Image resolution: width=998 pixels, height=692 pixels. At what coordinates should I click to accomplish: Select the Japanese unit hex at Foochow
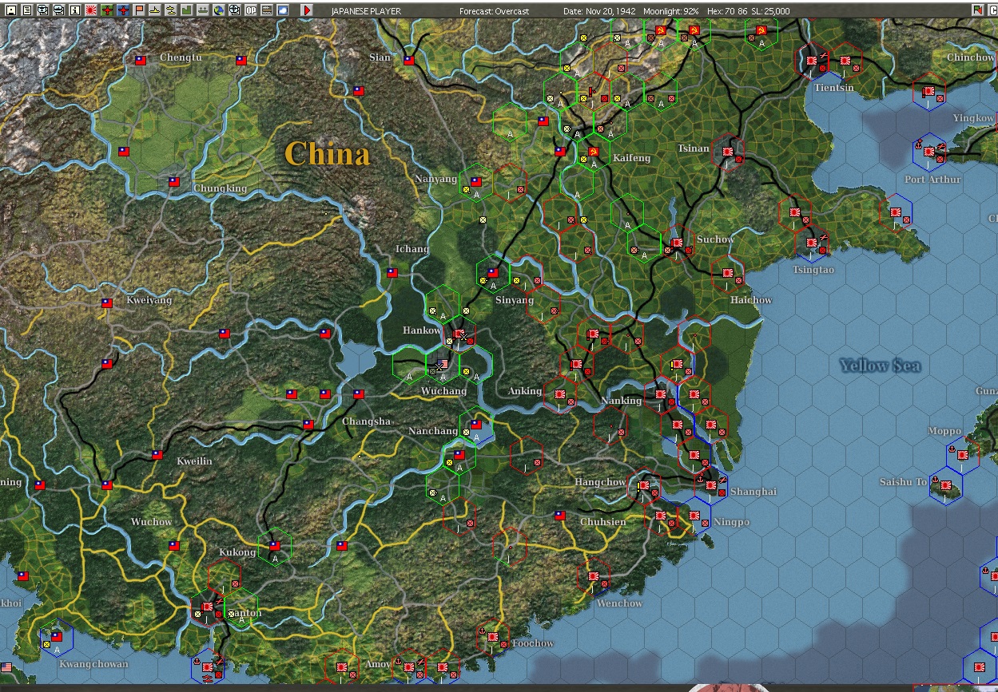click(493, 638)
